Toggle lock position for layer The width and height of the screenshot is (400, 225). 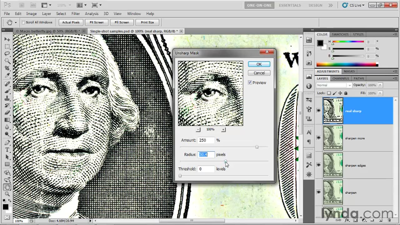pos(340,93)
